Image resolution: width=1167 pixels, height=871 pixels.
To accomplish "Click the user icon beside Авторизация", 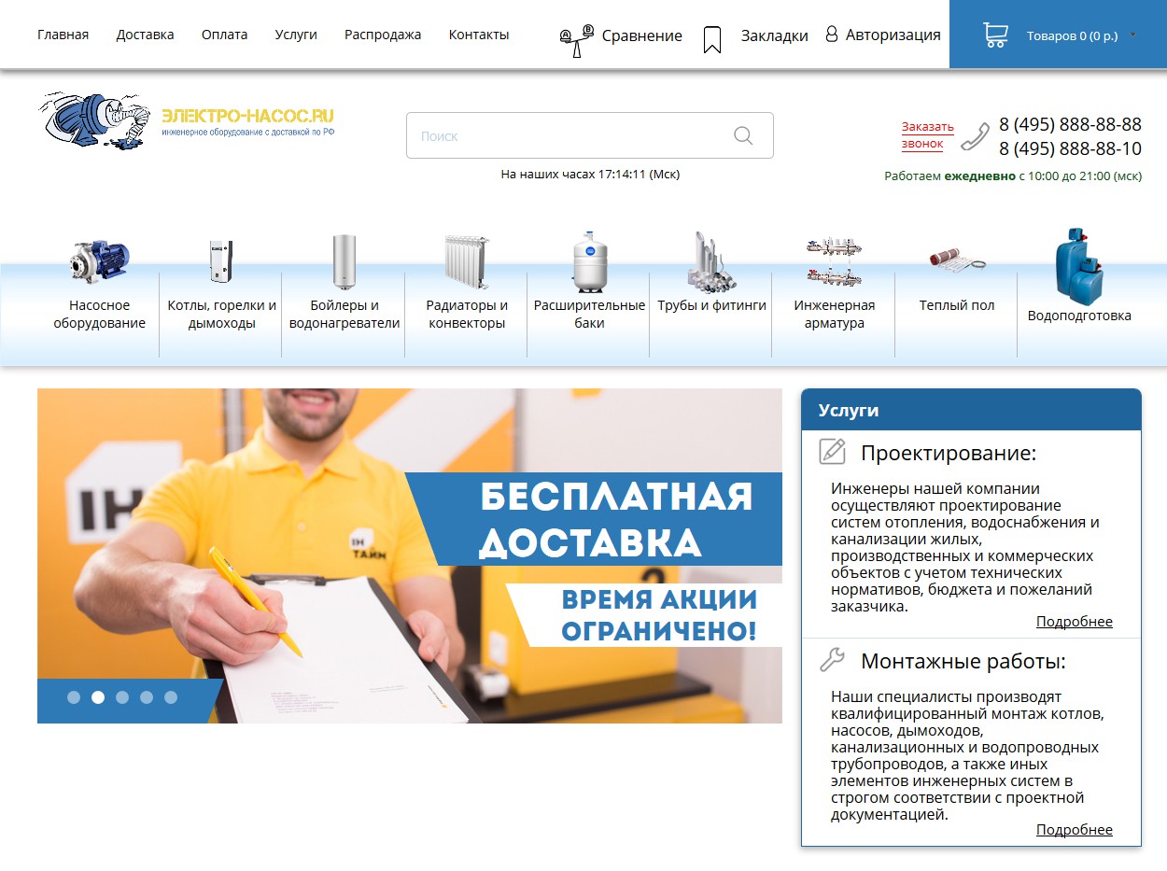I will pyautogui.click(x=832, y=35).
